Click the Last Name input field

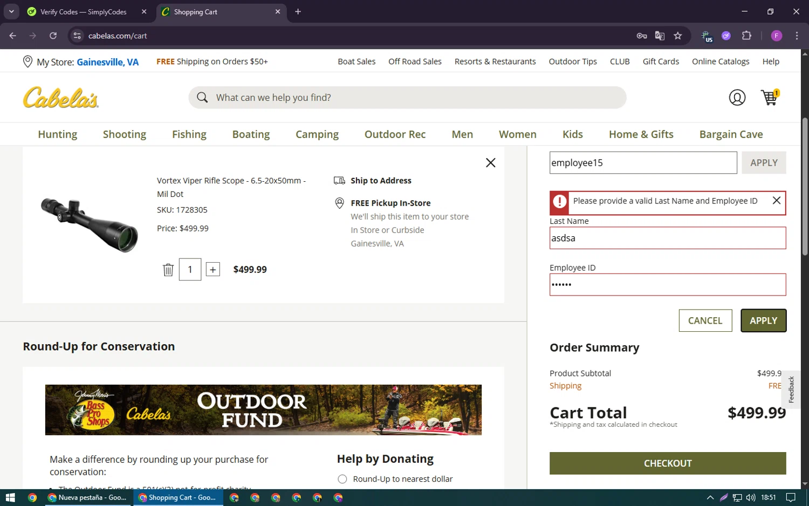pyautogui.click(x=668, y=238)
